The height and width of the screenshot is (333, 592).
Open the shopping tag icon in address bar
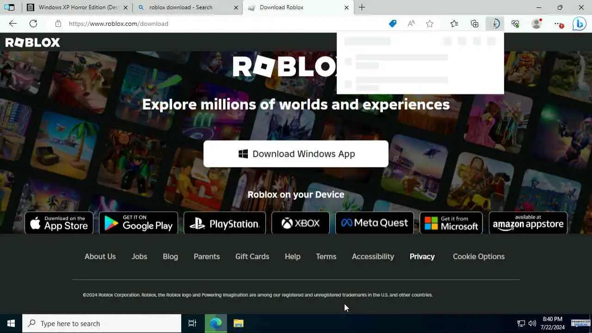click(393, 24)
